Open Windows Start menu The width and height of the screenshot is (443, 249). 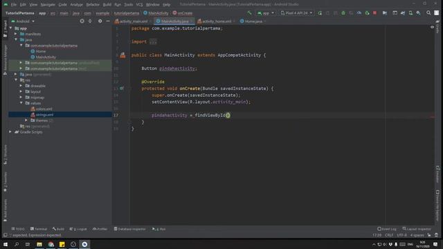[6, 244]
